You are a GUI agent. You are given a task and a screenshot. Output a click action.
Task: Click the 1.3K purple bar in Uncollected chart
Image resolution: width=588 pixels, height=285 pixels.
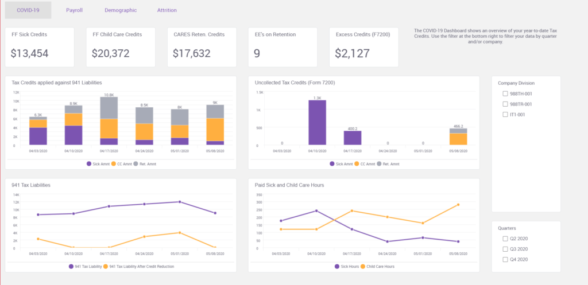tap(317, 123)
